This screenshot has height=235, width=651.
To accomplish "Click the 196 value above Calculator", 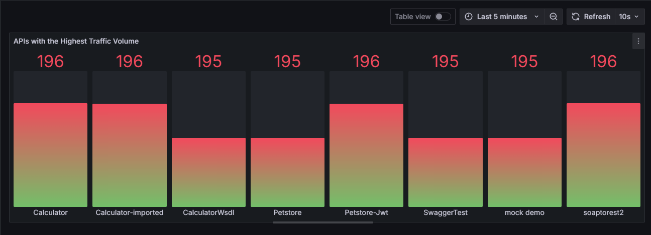I will [50, 61].
